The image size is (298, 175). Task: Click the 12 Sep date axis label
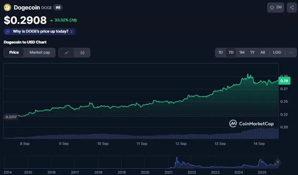pyautogui.click(x=181, y=143)
